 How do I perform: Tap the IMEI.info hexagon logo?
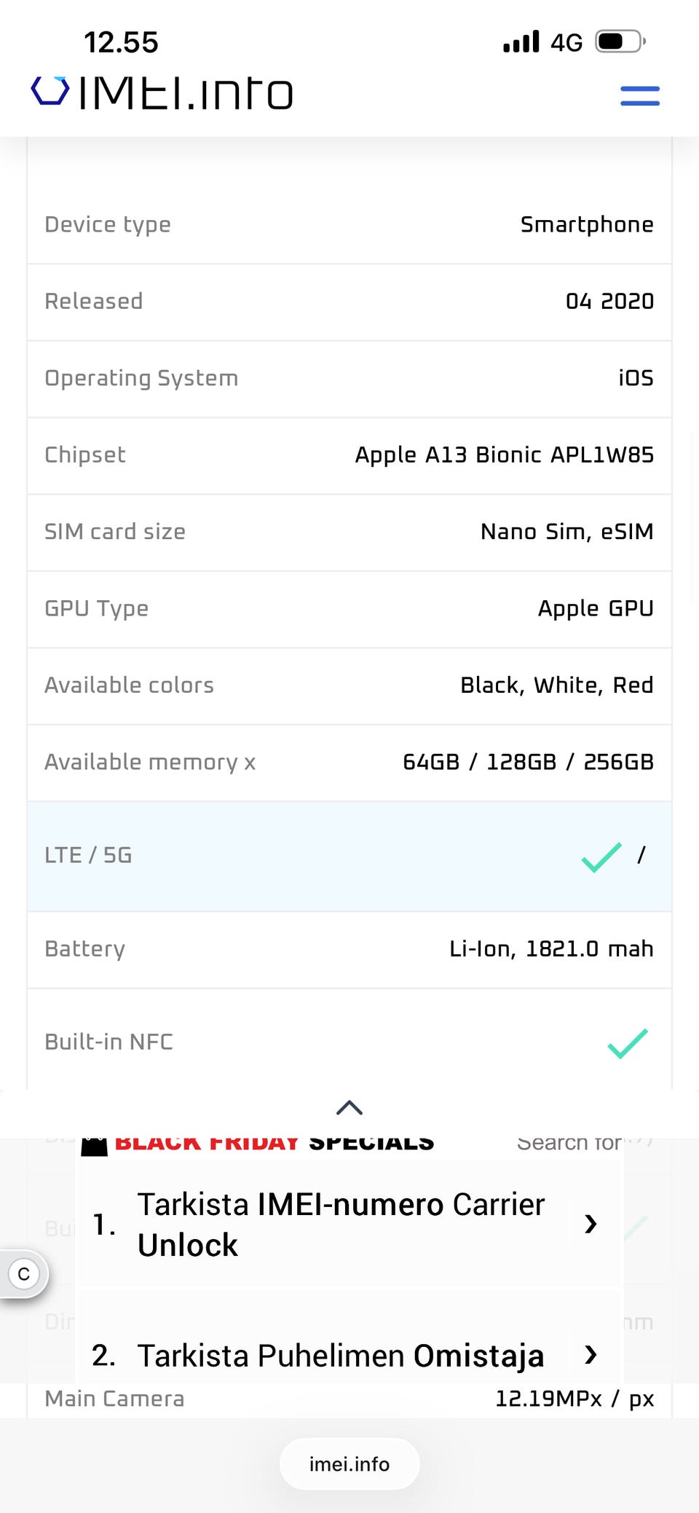(50, 92)
